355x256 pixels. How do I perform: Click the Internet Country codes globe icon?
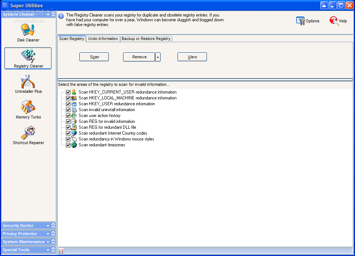tap(74, 133)
